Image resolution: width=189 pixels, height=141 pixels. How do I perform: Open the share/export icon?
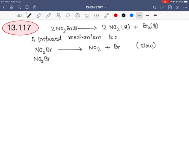point(35,7)
